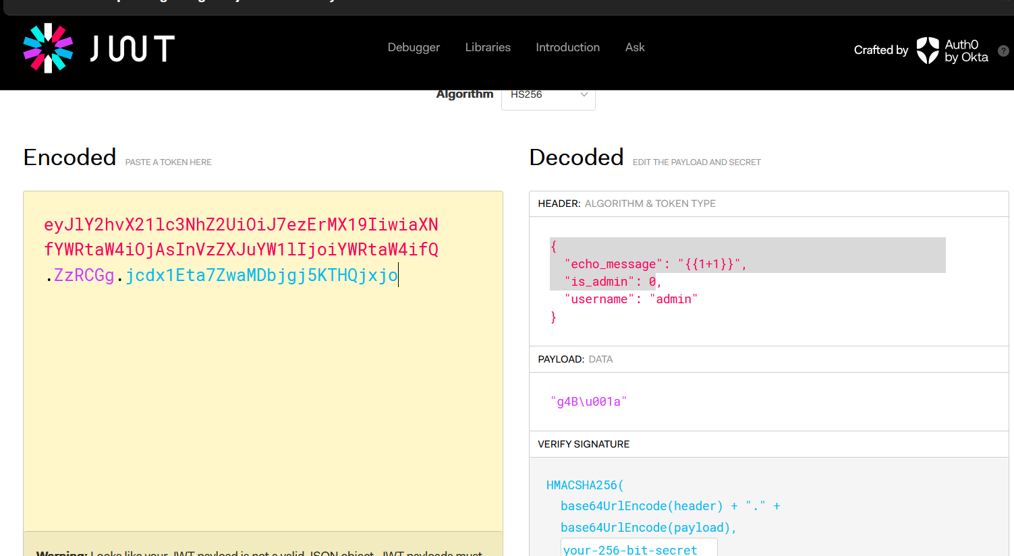This screenshot has width=1014, height=556.
Task: Go to the Libraries section
Action: (x=488, y=47)
